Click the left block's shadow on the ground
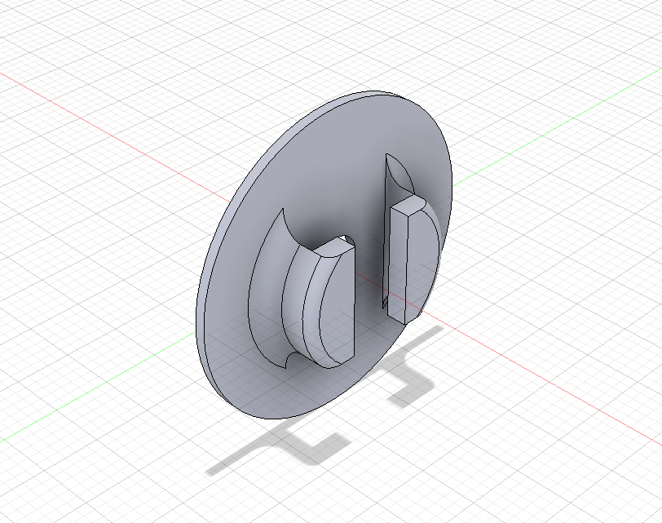This screenshot has width=662, height=523. point(280,448)
